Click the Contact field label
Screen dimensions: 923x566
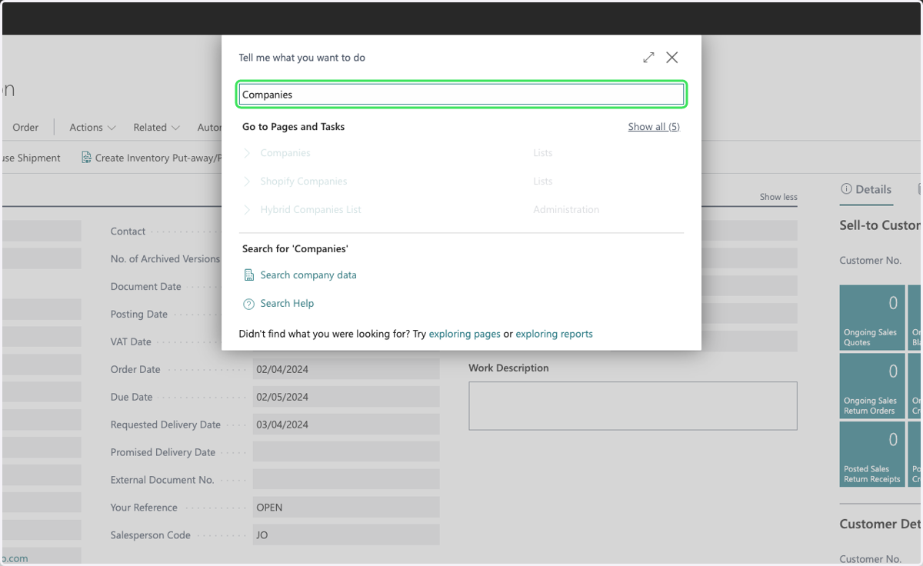128,231
